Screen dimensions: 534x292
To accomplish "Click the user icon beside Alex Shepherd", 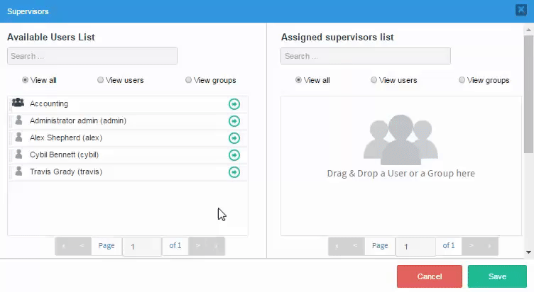I will tap(18, 138).
